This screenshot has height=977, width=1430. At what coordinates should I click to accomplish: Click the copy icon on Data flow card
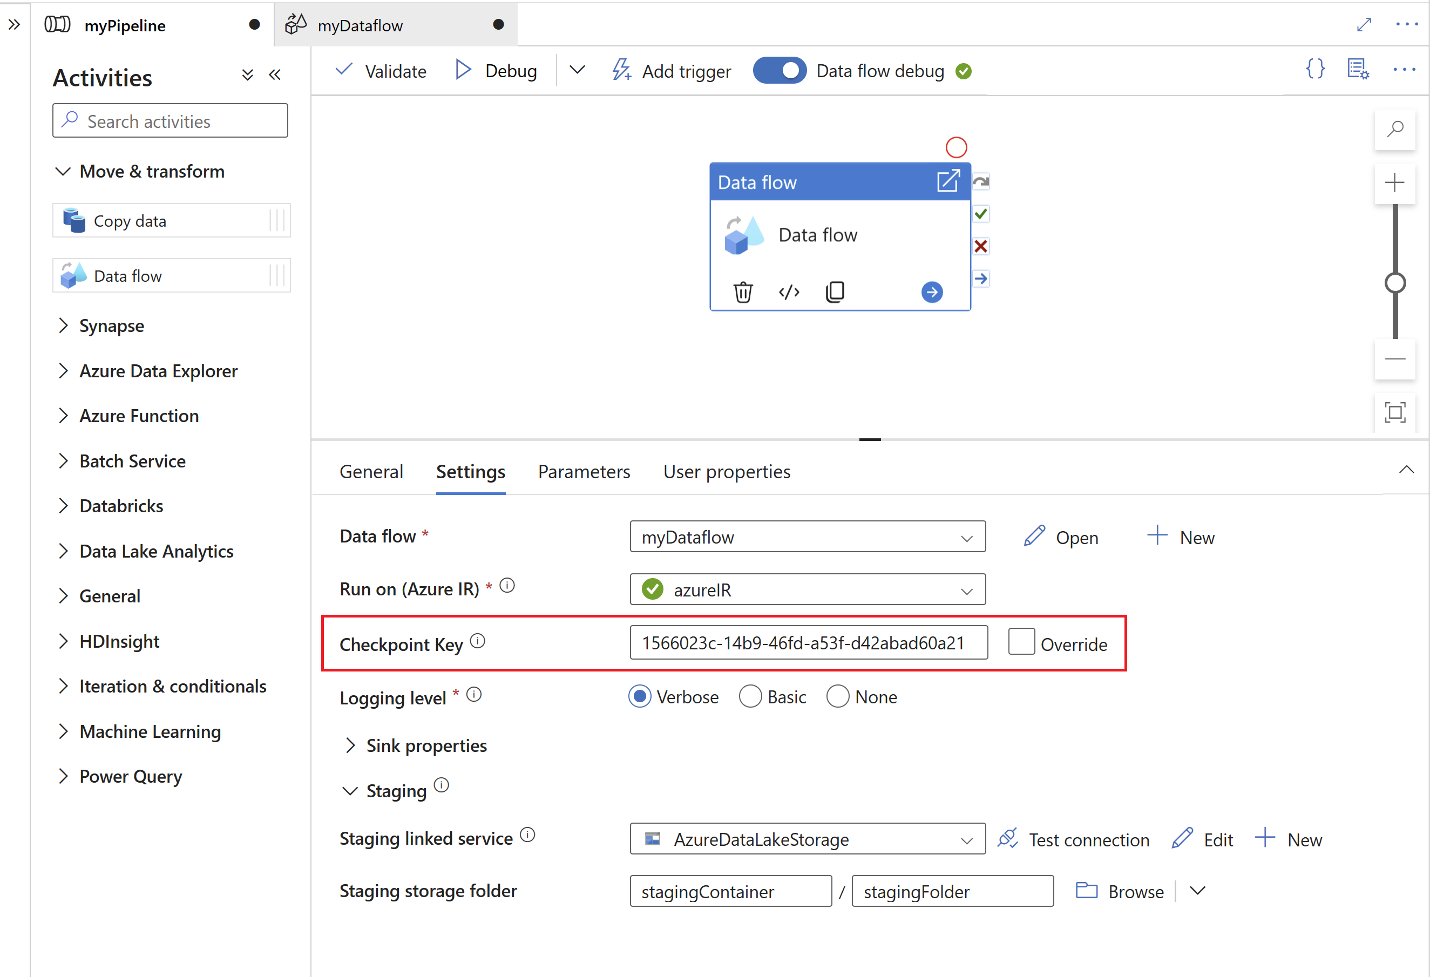(835, 291)
